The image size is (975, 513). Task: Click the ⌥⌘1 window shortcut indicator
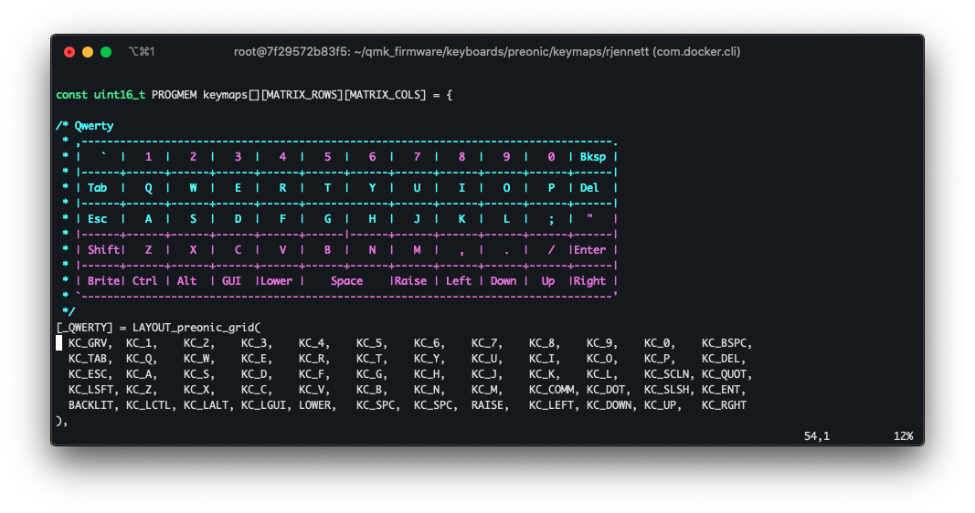click(x=142, y=51)
